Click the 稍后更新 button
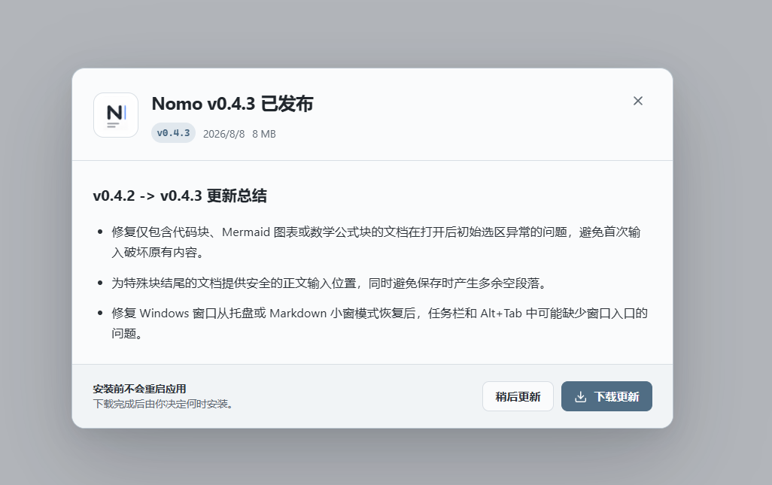The width and height of the screenshot is (772, 485). point(518,396)
